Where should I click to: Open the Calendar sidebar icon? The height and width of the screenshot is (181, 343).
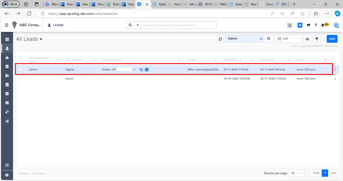point(7,103)
